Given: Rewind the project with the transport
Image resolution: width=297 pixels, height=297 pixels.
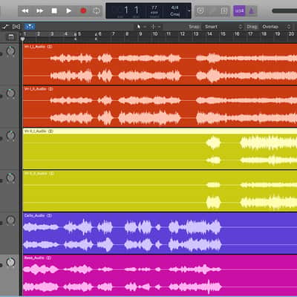Looking at the screenshot, I should coord(25,11).
